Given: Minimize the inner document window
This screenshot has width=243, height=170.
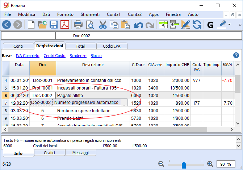Looking at the screenshot, I should tap(226, 15).
